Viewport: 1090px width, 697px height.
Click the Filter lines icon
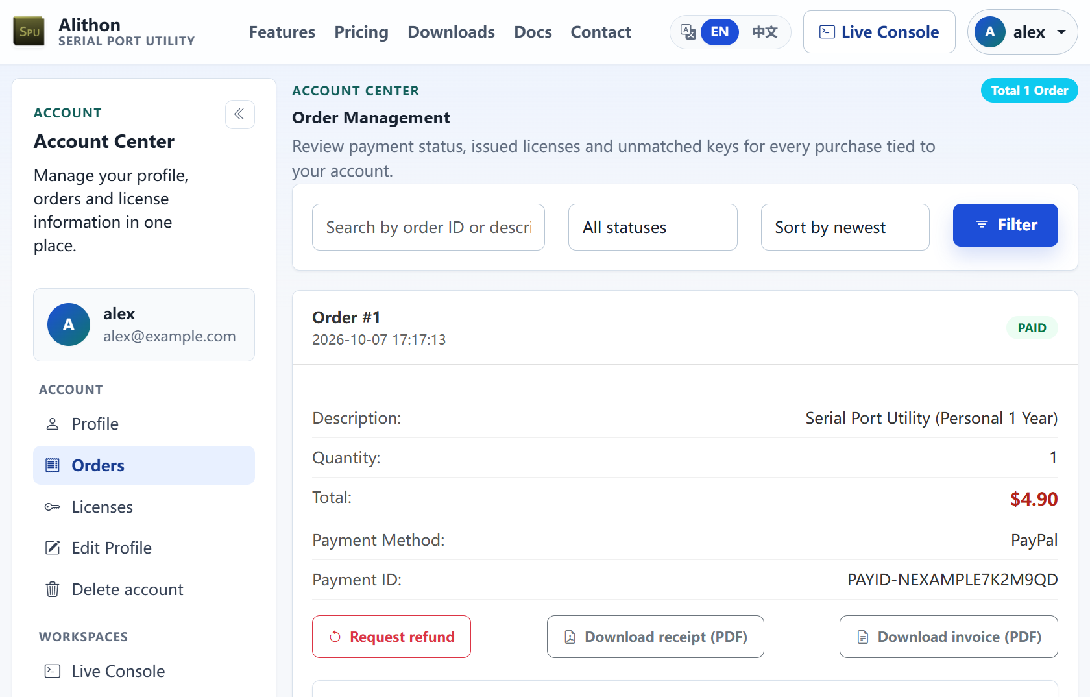pyautogui.click(x=982, y=225)
